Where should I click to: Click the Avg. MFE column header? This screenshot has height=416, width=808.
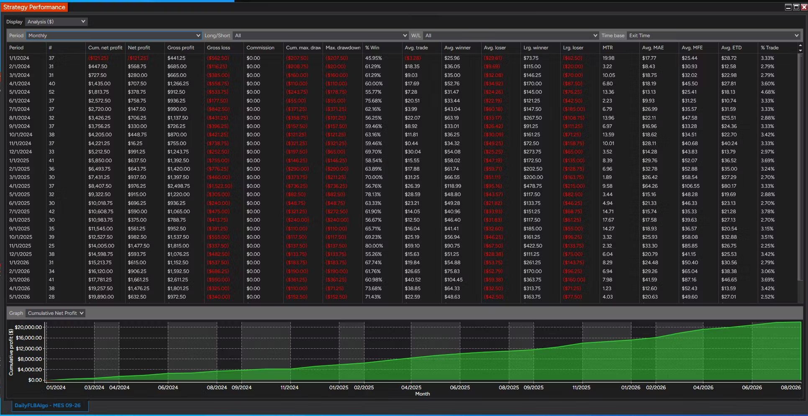point(698,48)
